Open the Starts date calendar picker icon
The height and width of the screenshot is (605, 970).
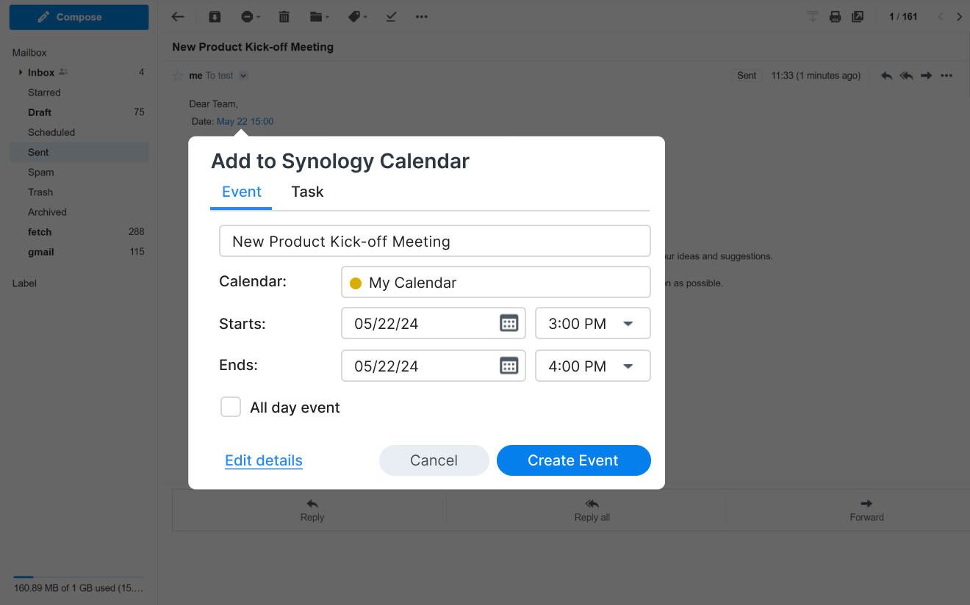coord(509,323)
